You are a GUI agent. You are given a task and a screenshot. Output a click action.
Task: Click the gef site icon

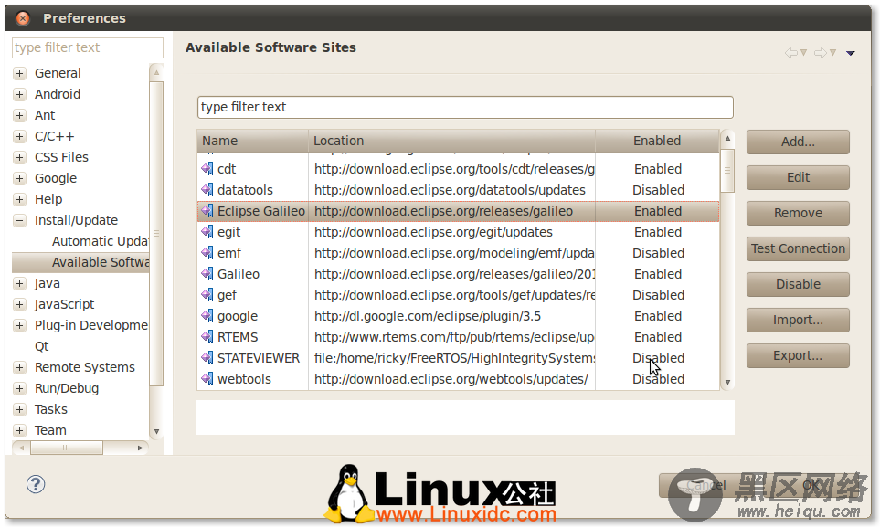(x=207, y=295)
